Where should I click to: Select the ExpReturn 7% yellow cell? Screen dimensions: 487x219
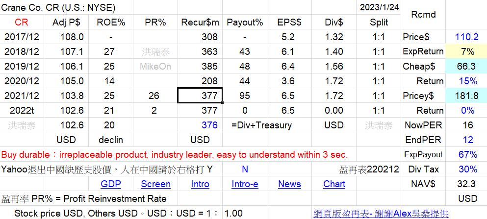click(466, 51)
